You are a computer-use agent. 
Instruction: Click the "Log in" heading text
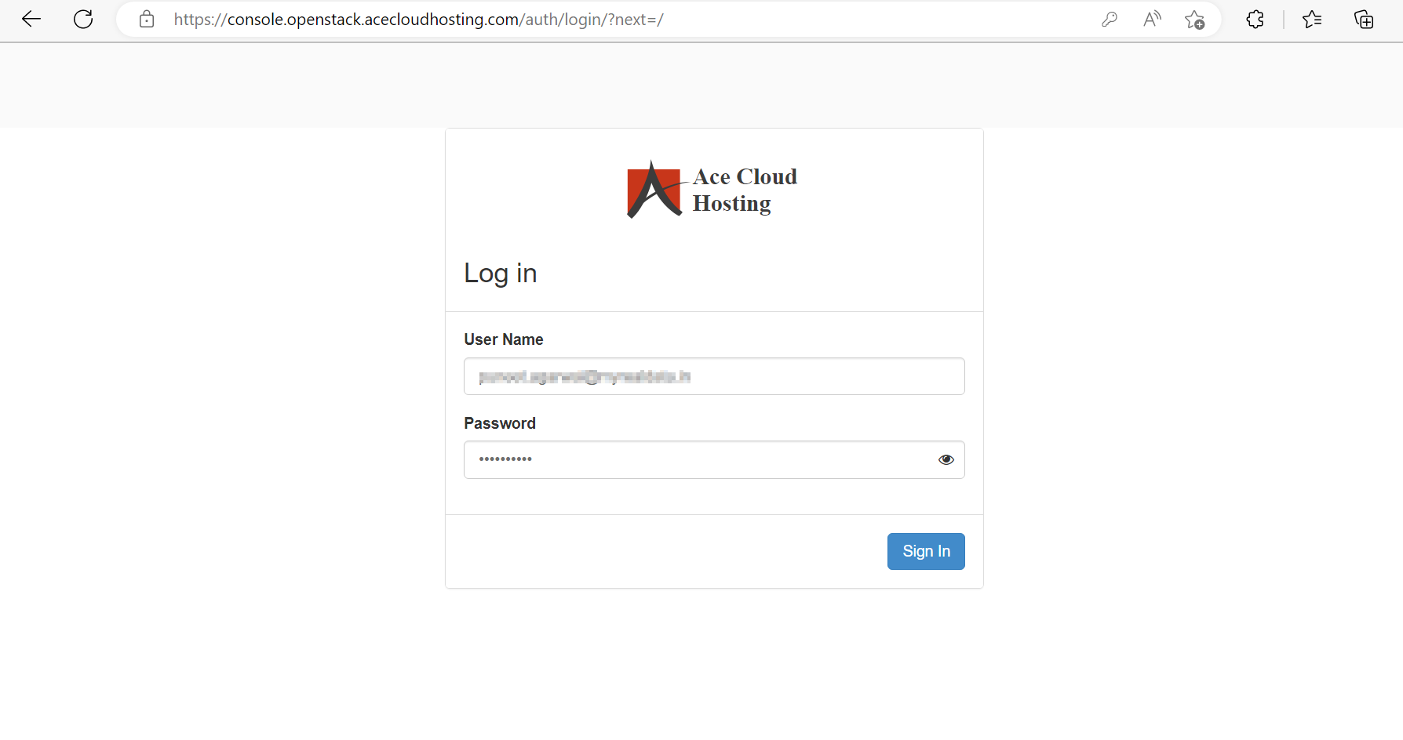point(500,274)
